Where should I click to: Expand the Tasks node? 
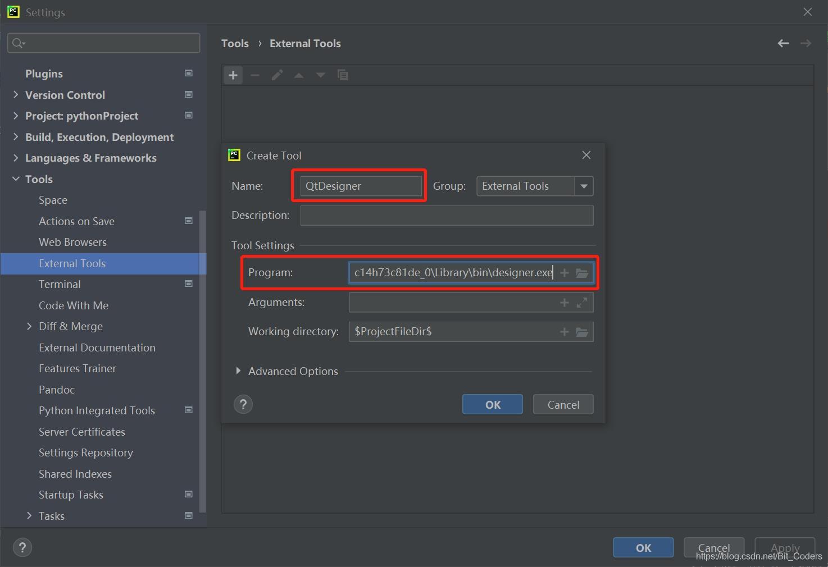(x=29, y=515)
